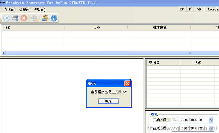Image resolution: width=219 pixels, height=133 pixels.
Task: Click the dialog message 当前程序已是正式版本
Action: pos(109,92)
